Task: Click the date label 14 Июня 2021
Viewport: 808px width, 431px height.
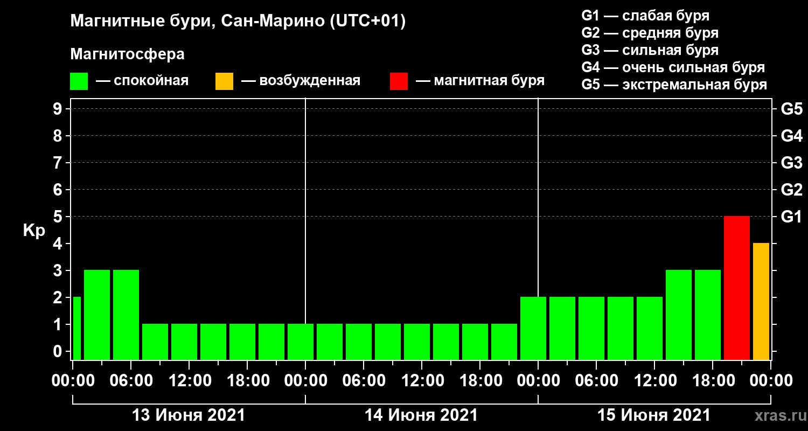Action: click(421, 415)
